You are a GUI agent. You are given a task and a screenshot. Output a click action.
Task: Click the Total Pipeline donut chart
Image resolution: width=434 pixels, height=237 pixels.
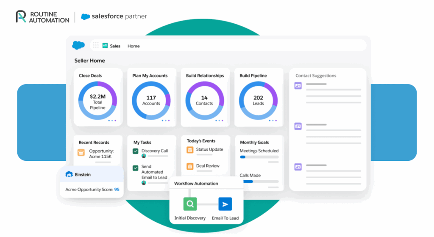(97, 100)
